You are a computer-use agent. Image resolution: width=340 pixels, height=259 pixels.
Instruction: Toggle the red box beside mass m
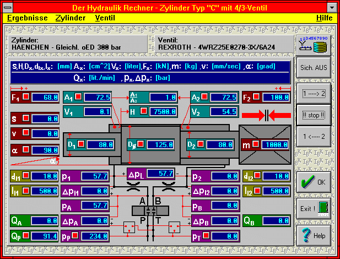tap(256, 144)
